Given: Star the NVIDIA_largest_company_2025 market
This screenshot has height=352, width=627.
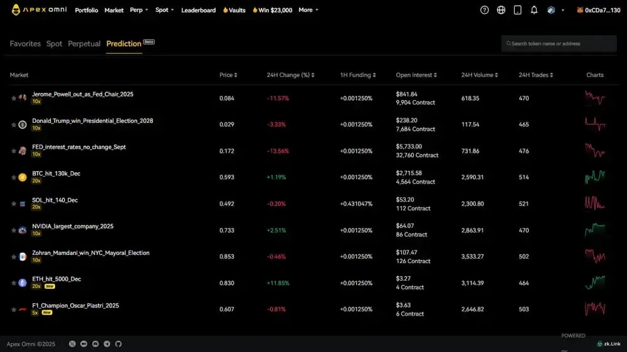Looking at the screenshot, I should point(14,230).
